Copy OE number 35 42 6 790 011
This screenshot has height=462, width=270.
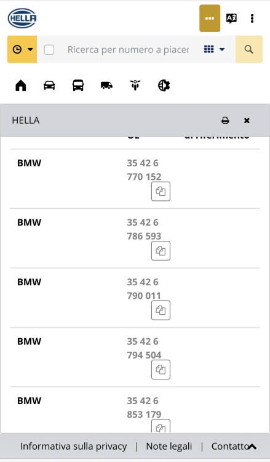[161, 310]
